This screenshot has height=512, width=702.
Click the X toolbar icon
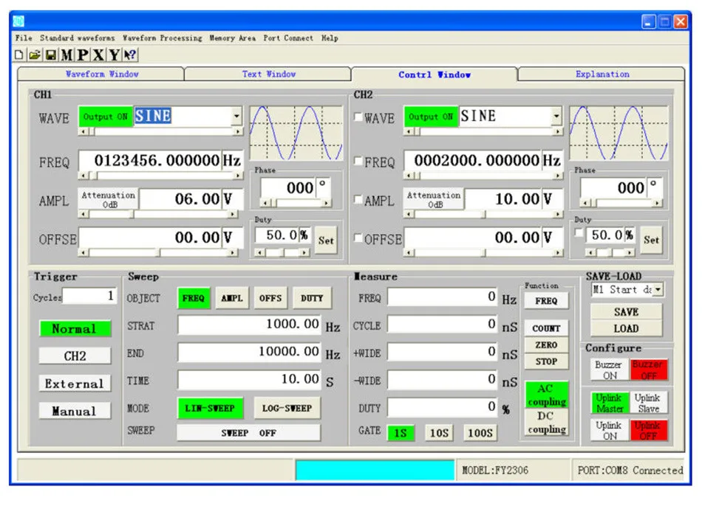tap(98, 55)
